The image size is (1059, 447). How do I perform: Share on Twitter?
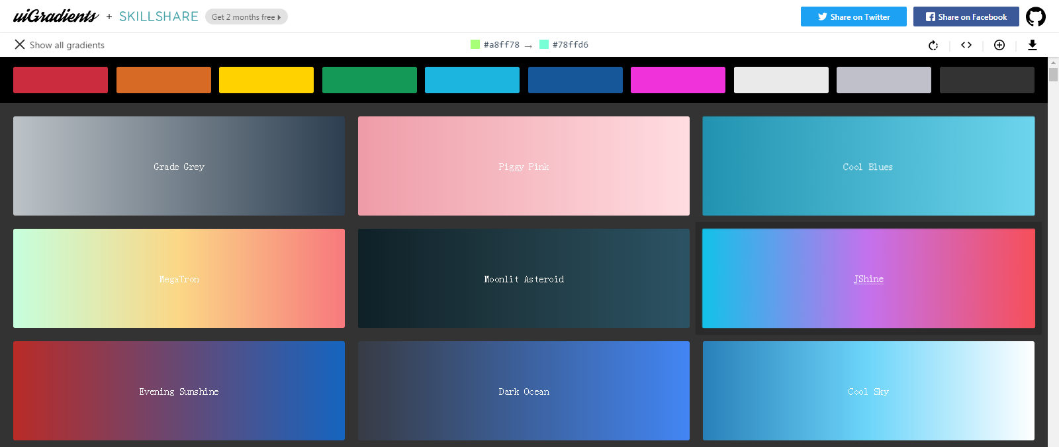(x=854, y=17)
